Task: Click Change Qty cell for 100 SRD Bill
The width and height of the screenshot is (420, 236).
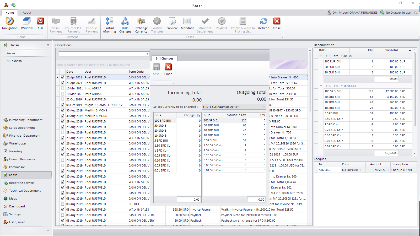Action: (189, 121)
